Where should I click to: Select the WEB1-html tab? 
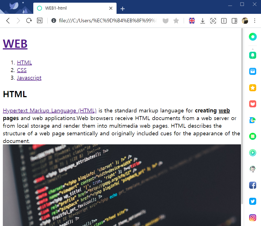click(x=75, y=8)
